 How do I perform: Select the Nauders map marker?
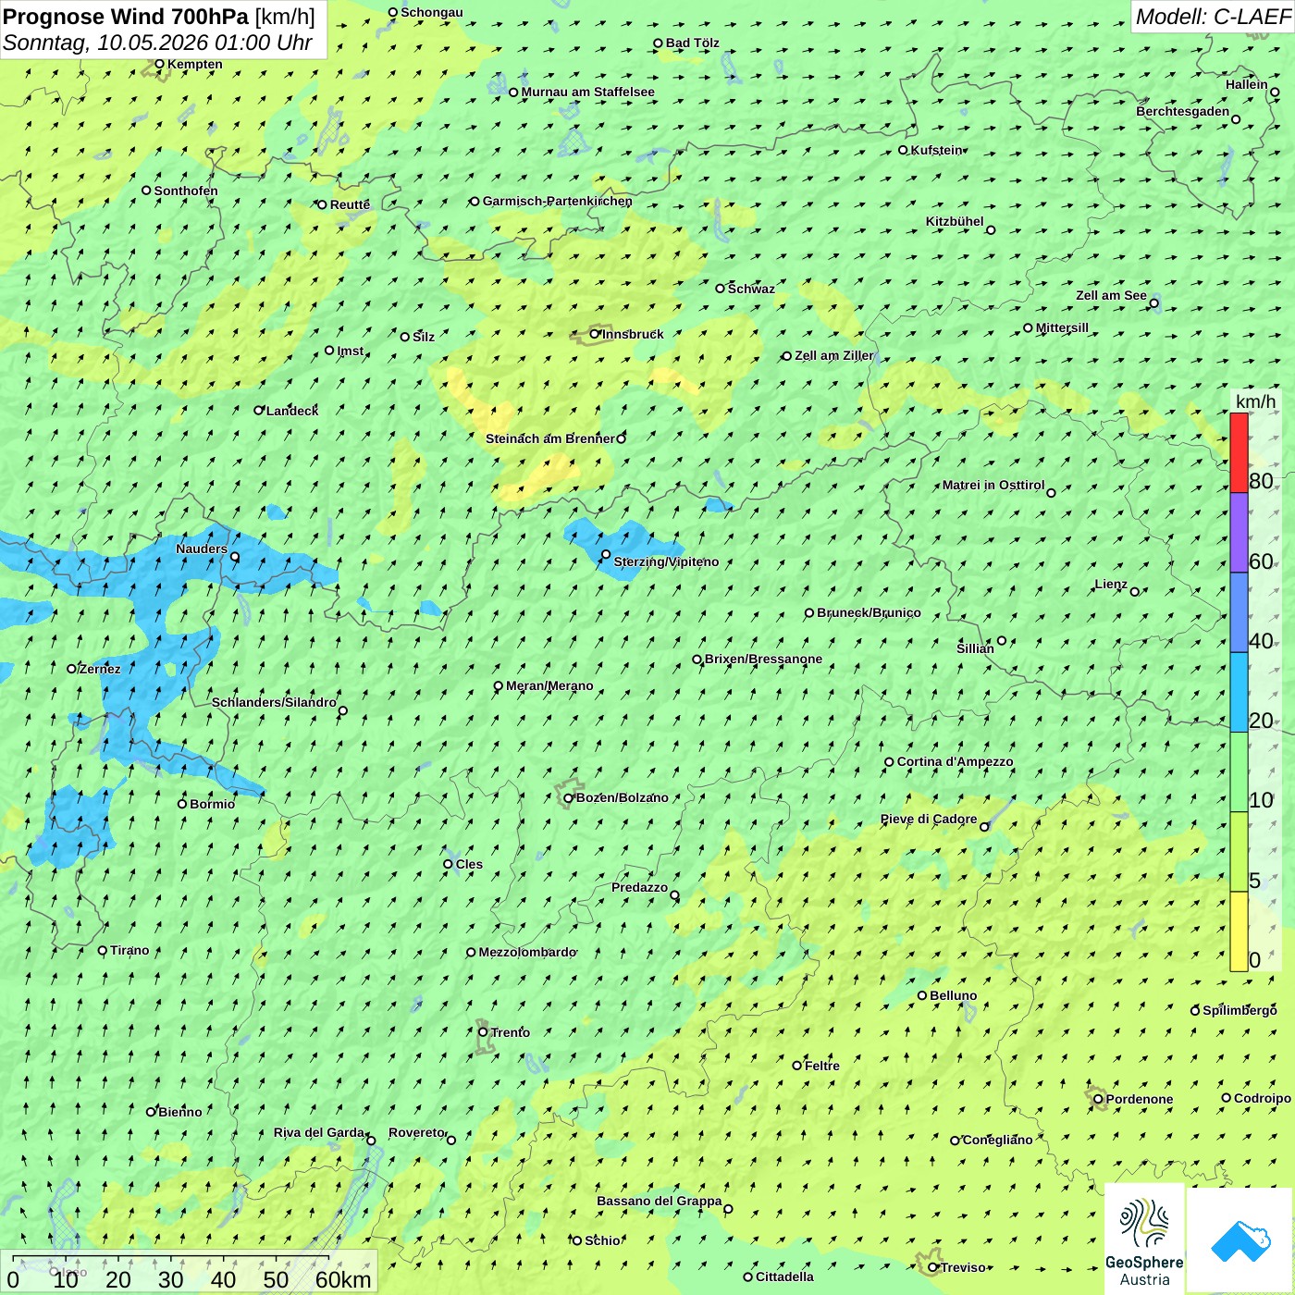click(235, 557)
